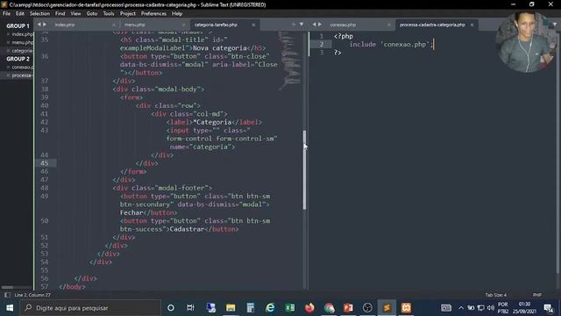This screenshot has width=561, height=316.
Task: Switch to the conexao.php tab
Action: [343, 25]
